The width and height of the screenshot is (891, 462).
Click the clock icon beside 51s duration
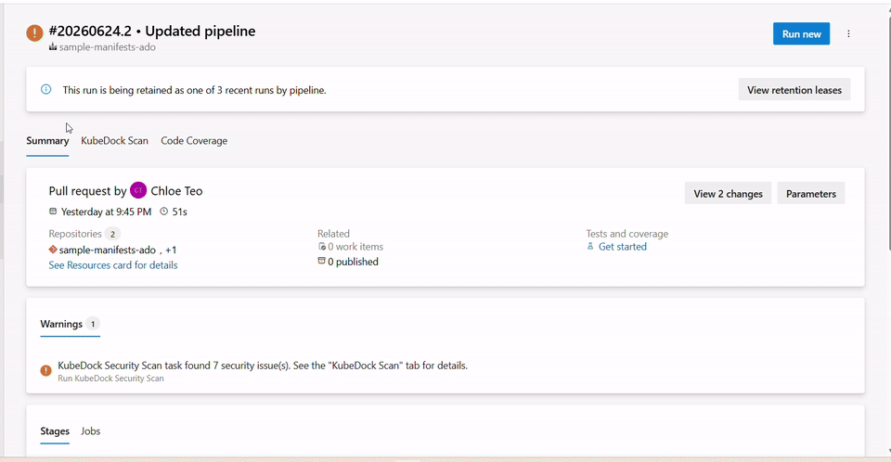pyautogui.click(x=163, y=212)
